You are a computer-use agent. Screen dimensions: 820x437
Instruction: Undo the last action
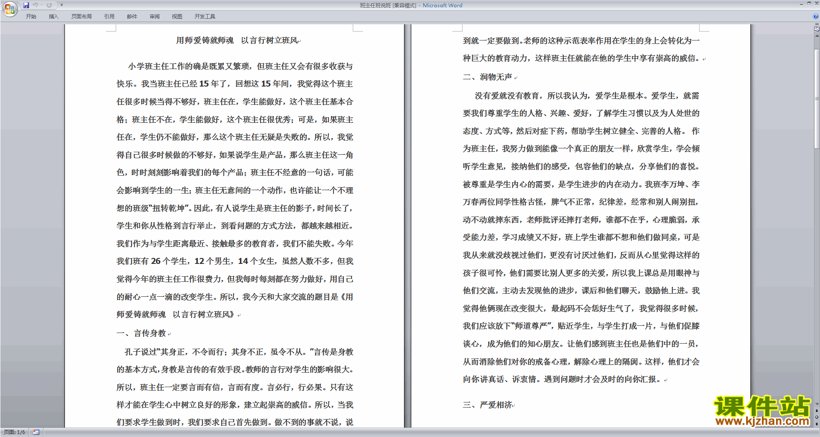[35, 5]
